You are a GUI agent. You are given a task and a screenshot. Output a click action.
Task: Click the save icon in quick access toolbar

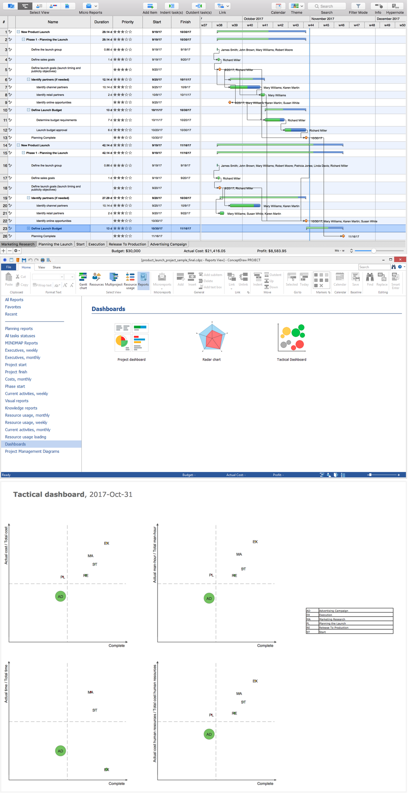[x=24, y=261]
